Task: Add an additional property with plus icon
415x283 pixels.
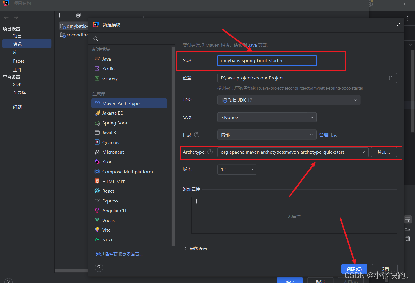Action: (196, 201)
